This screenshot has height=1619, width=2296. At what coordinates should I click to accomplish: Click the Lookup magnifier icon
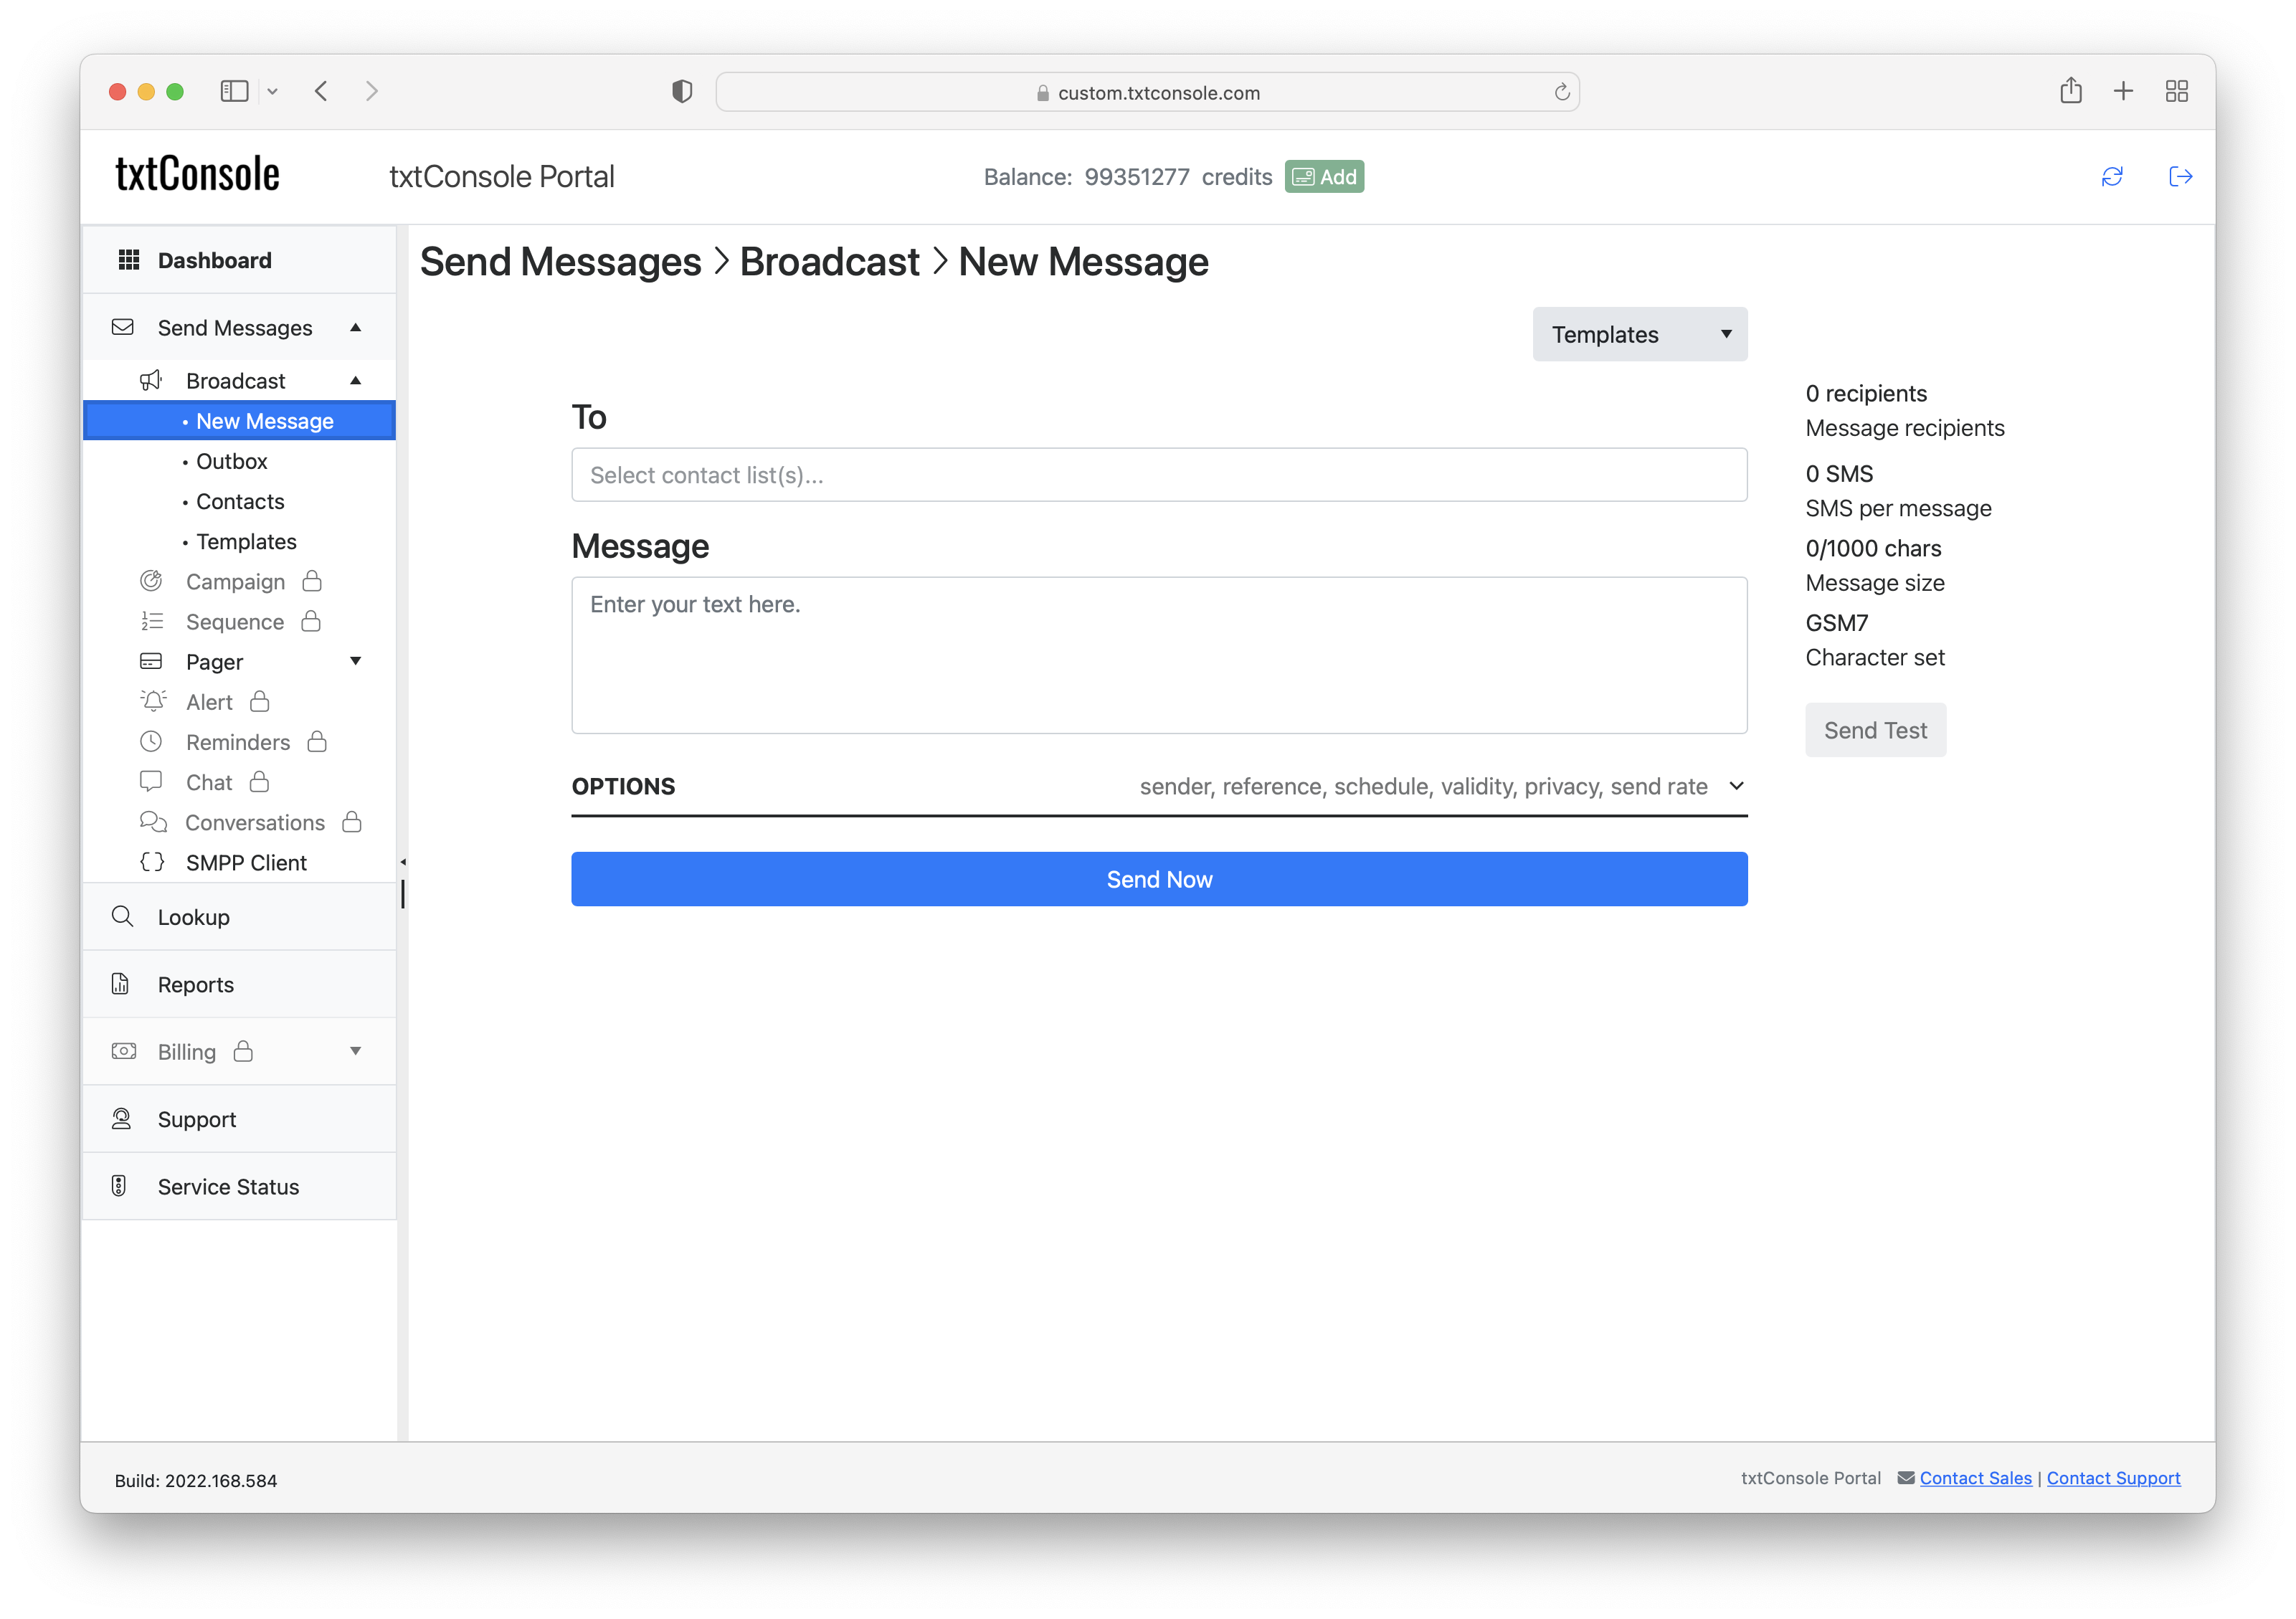pyautogui.click(x=122, y=916)
